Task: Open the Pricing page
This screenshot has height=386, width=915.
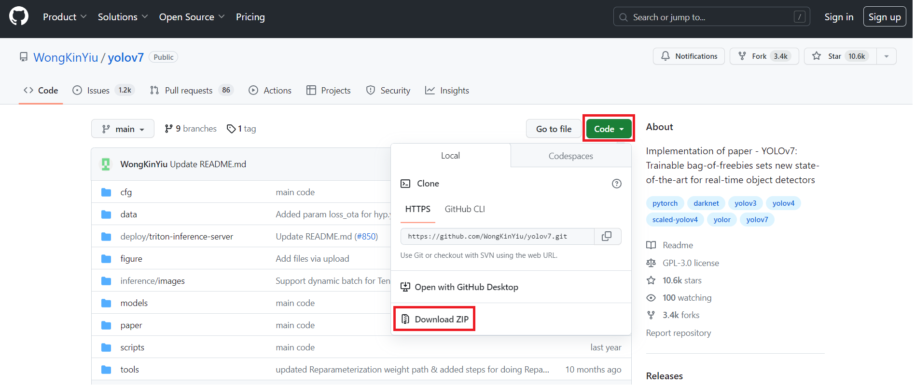Action: 250,17
